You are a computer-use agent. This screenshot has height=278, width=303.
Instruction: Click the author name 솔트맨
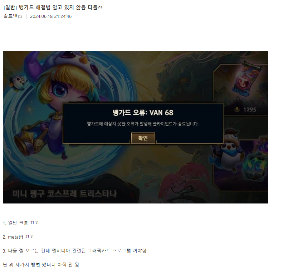click(x=10, y=16)
